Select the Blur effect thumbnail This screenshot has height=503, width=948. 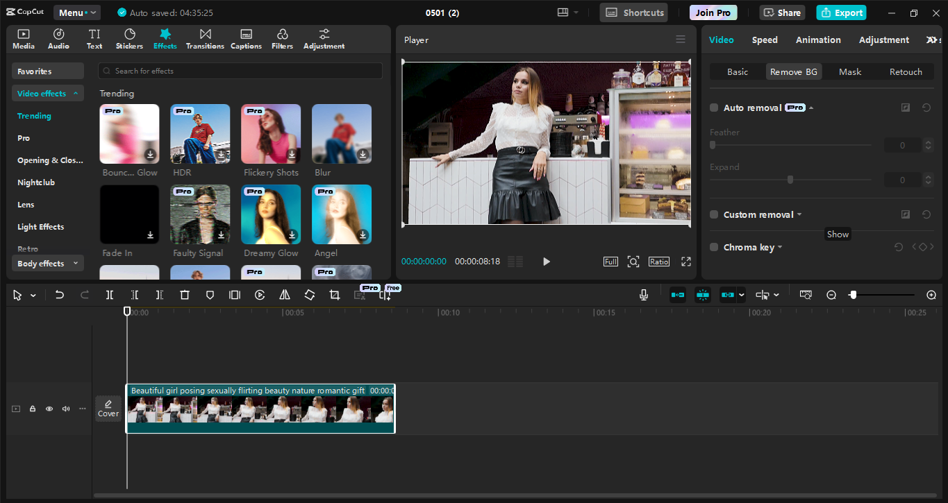pyautogui.click(x=341, y=133)
